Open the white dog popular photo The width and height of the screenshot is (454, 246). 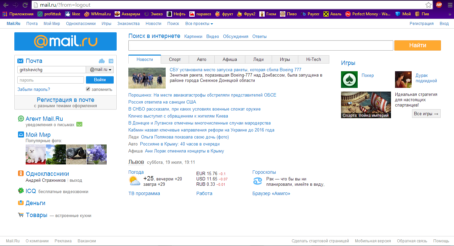point(36,154)
